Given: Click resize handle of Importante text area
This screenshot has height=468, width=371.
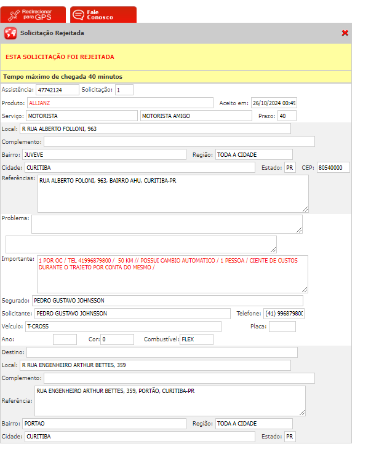Looking at the screenshot, I should (305, 289).
